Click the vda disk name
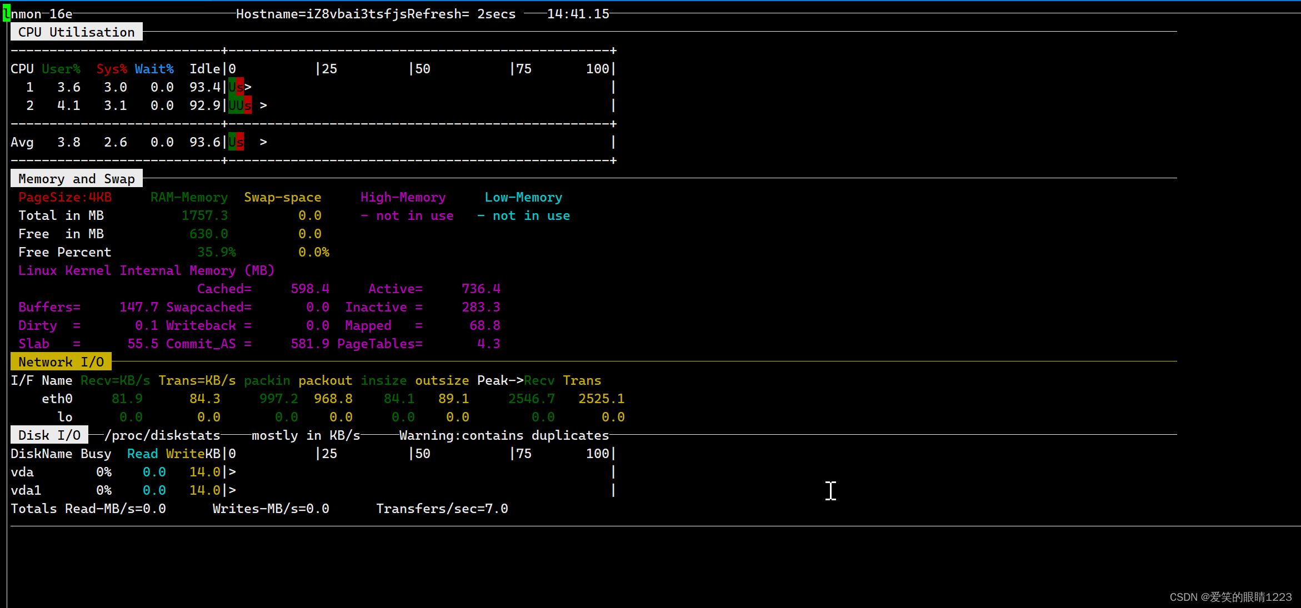 point(22,472)
